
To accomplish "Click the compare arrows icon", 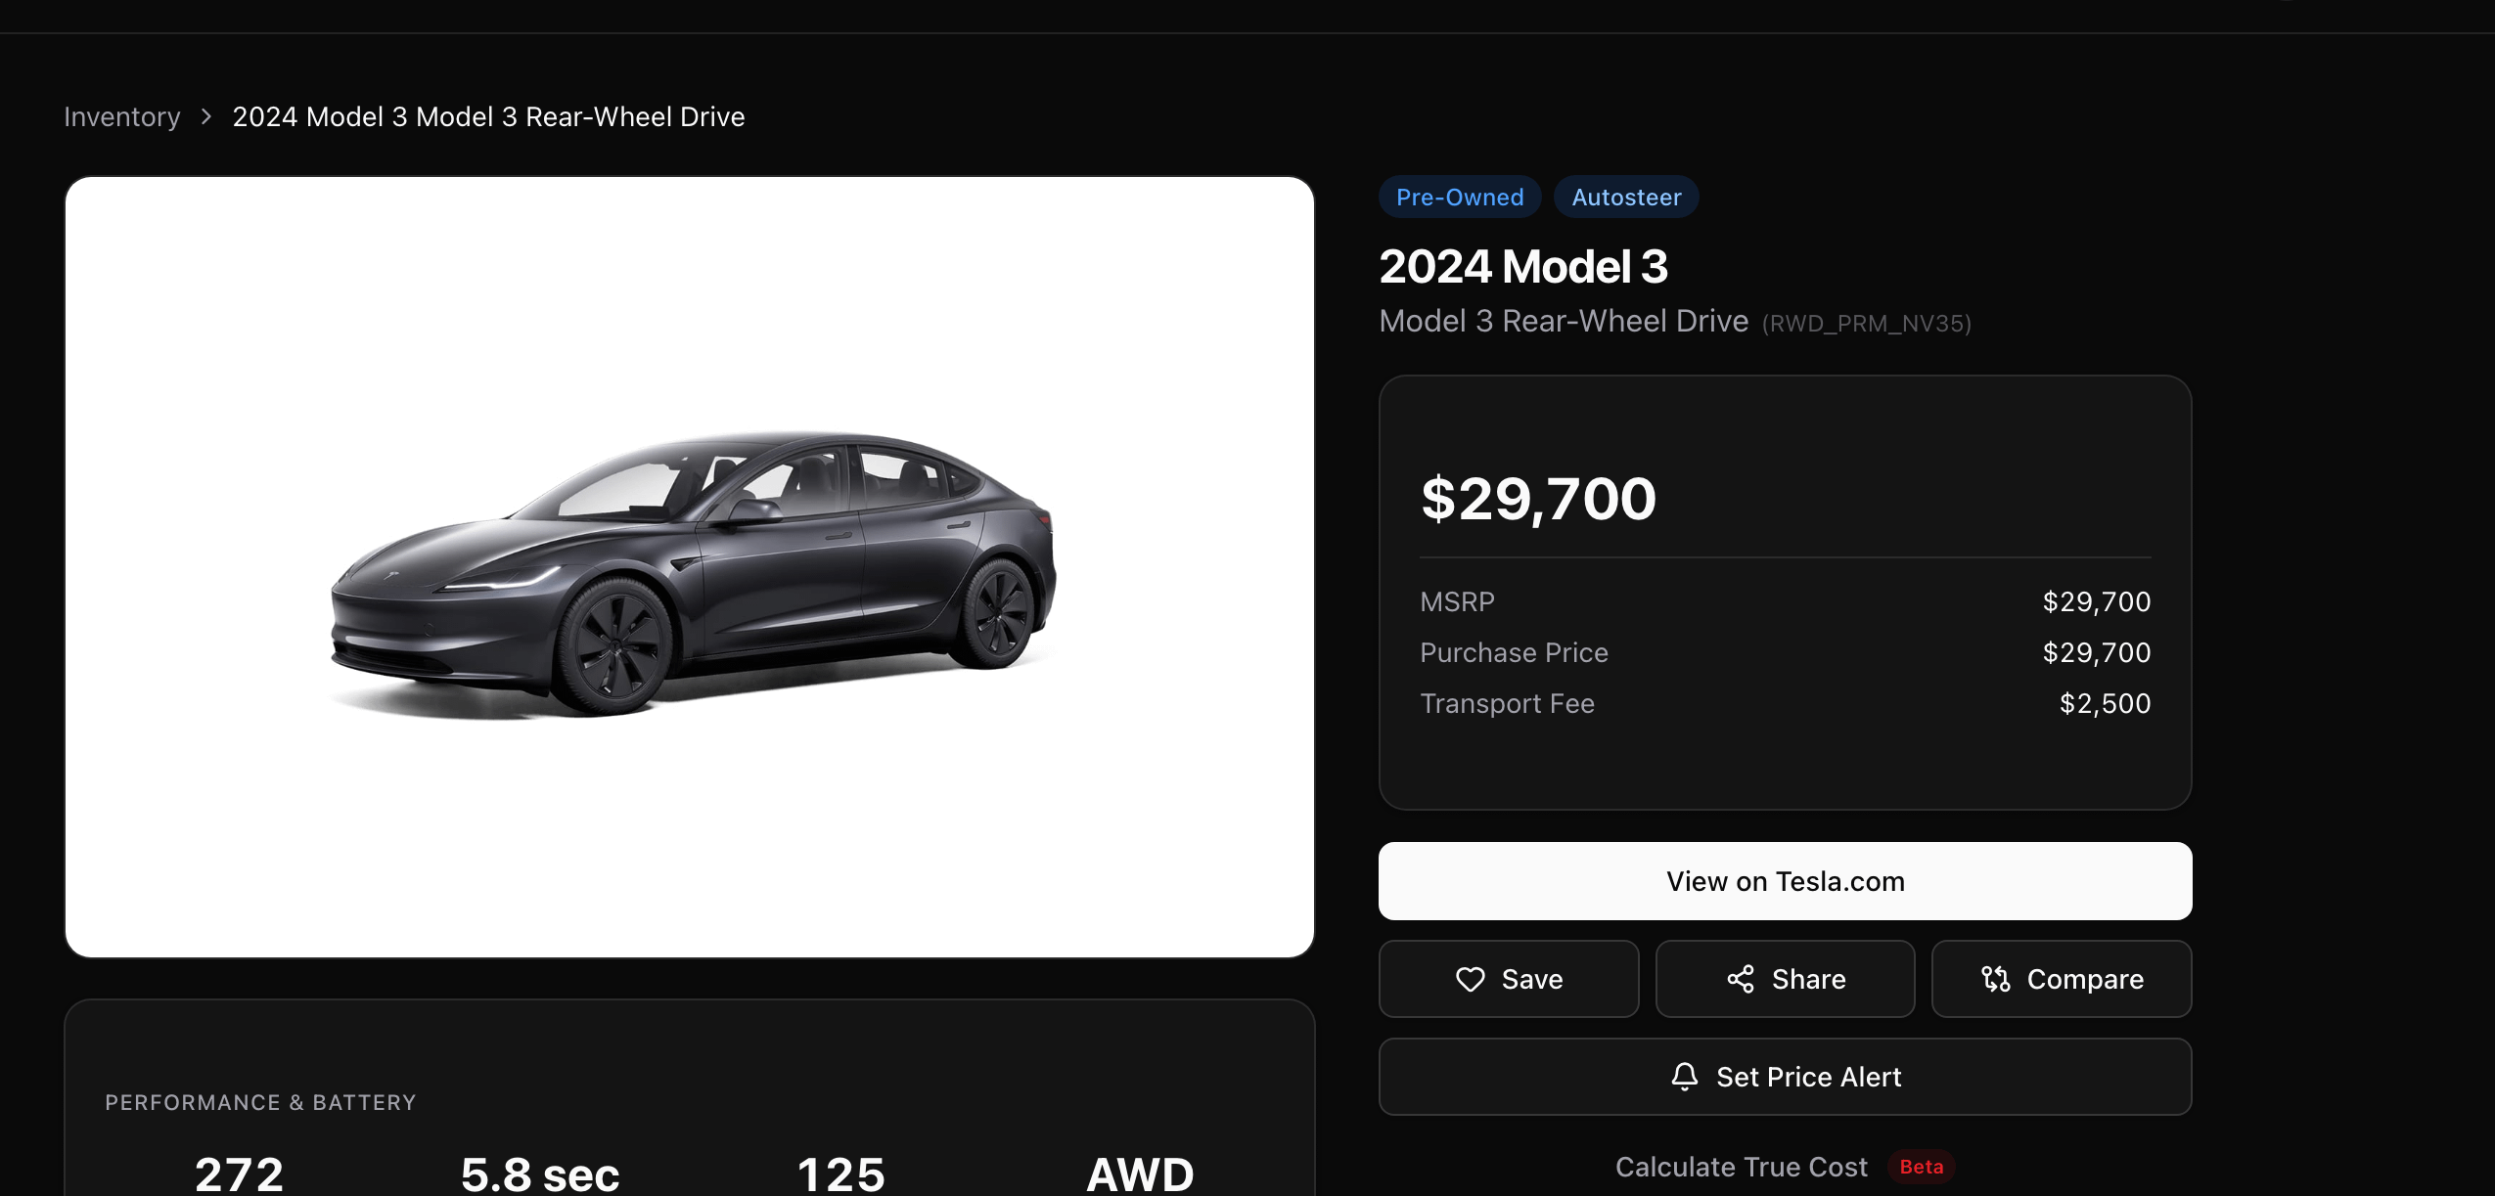I will tap(1995, 979).
